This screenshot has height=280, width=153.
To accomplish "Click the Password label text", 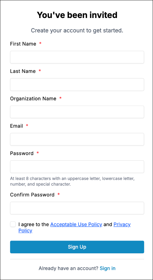I will click(x=22, y=153).
